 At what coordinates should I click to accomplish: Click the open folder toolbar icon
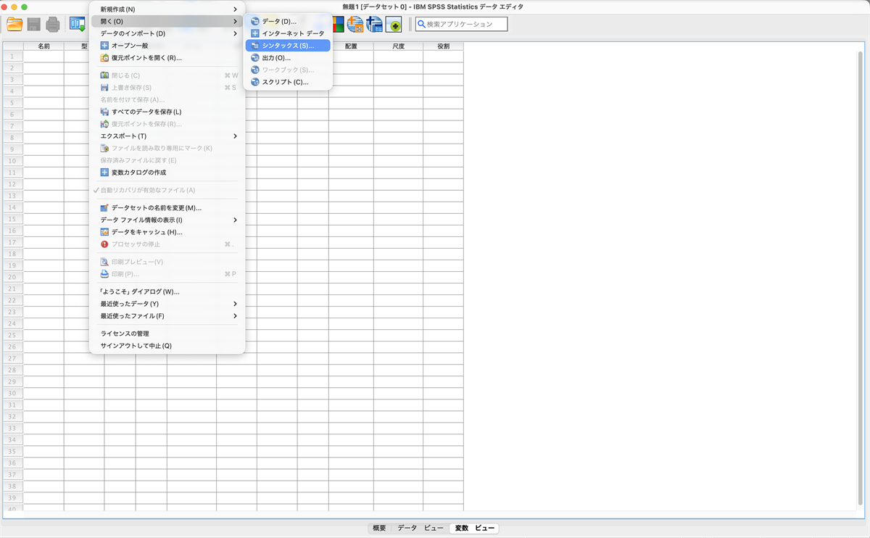(x=14, y=25)
